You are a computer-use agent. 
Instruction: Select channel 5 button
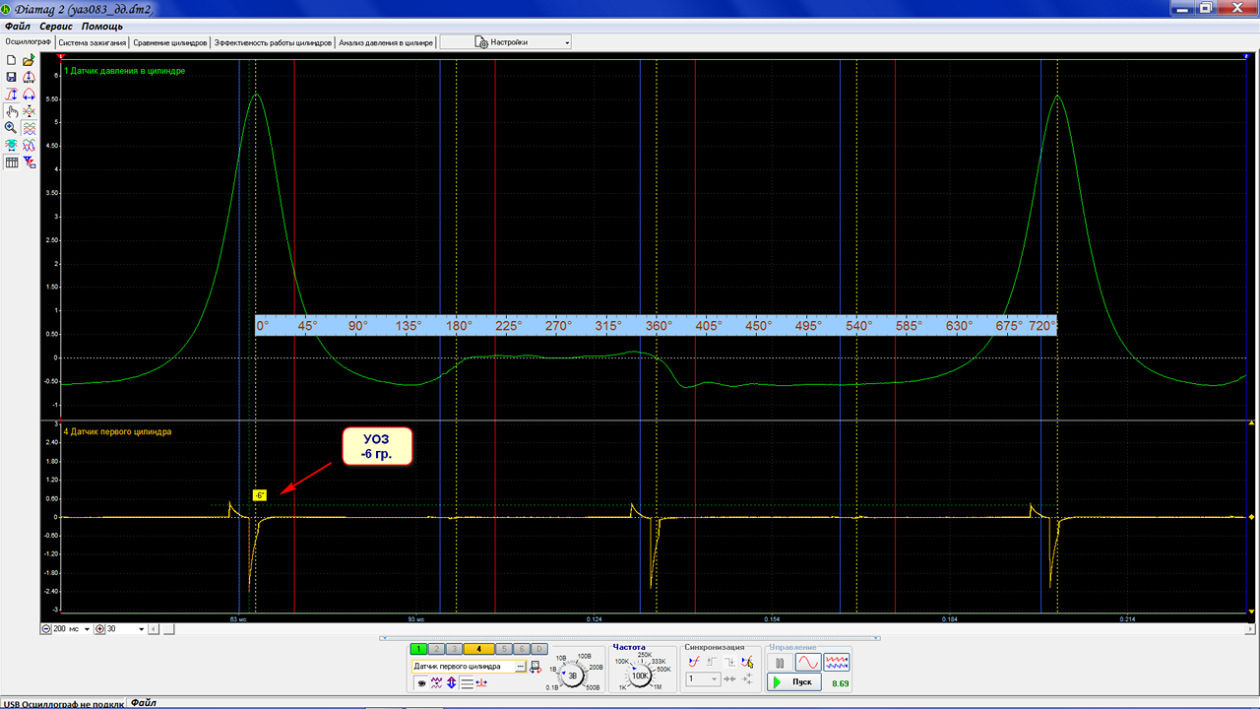504,649
